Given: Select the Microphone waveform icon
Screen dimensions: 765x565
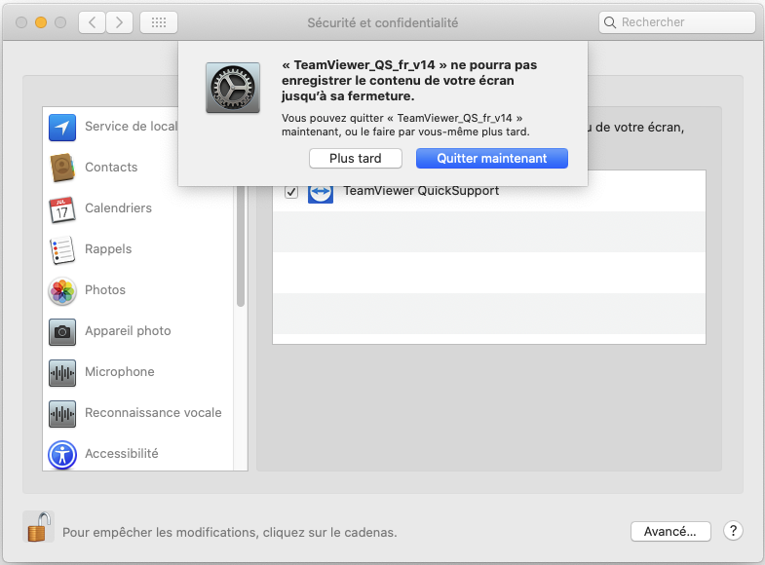Looking at the screenshot, I should click(x=62, y=372).
